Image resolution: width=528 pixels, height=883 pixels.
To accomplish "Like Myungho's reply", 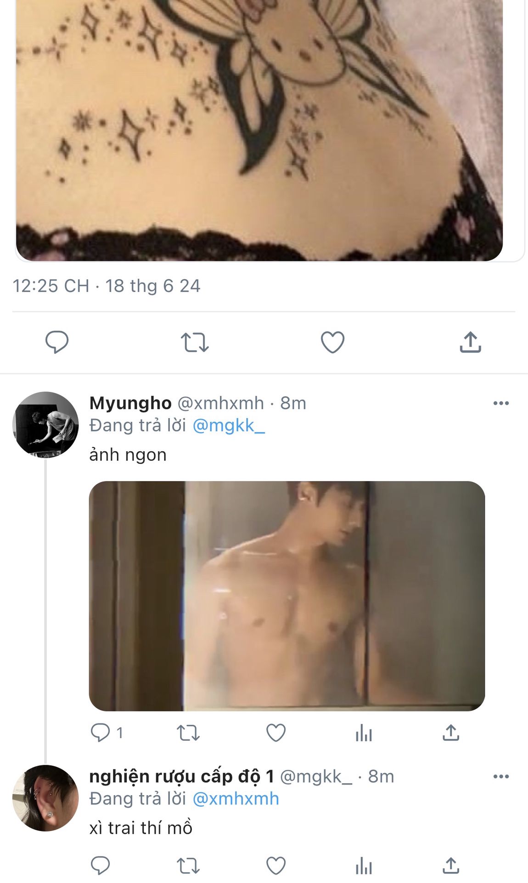I will [x=276, y=733].
